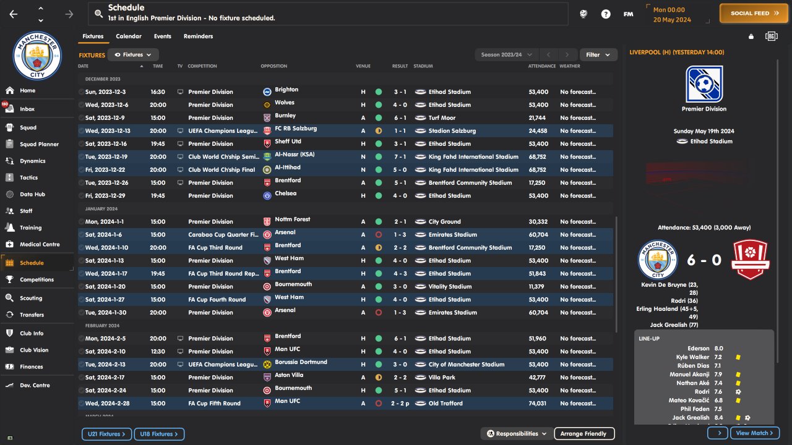
Task: Click the FM menu icon
Action: coord(628,14)
